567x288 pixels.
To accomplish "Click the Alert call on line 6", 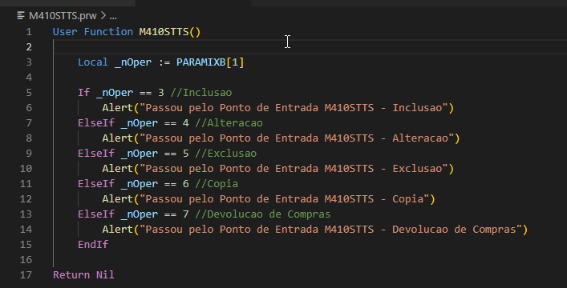I will tap(118, 107).
